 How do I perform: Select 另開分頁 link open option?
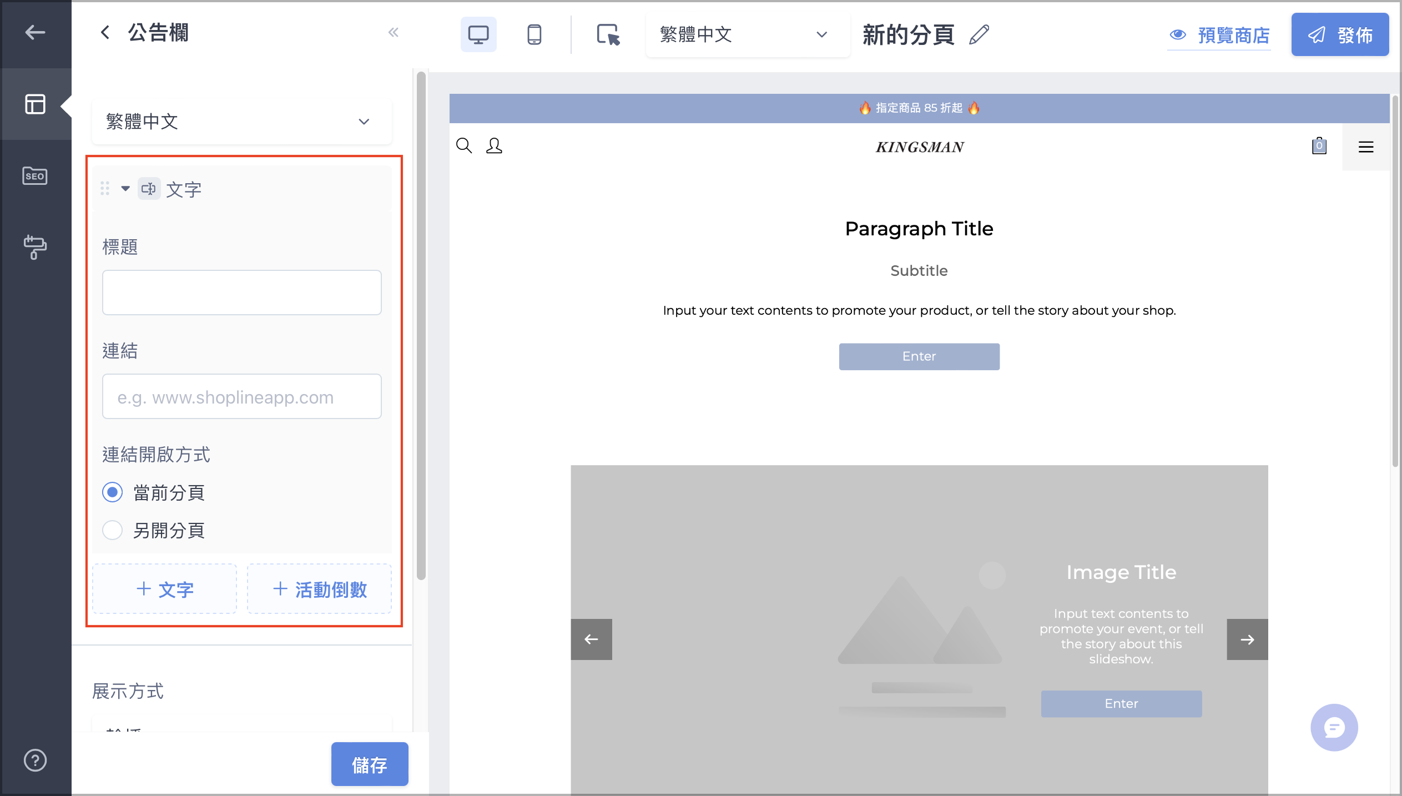pyautogui.click(x=112, y=530)
